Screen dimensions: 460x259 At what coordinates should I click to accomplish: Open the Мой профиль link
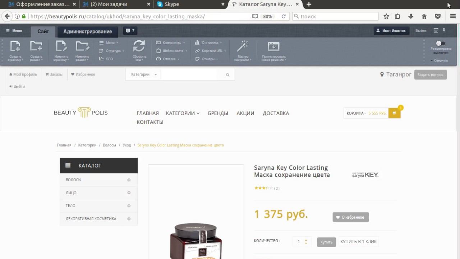(23, 74)
